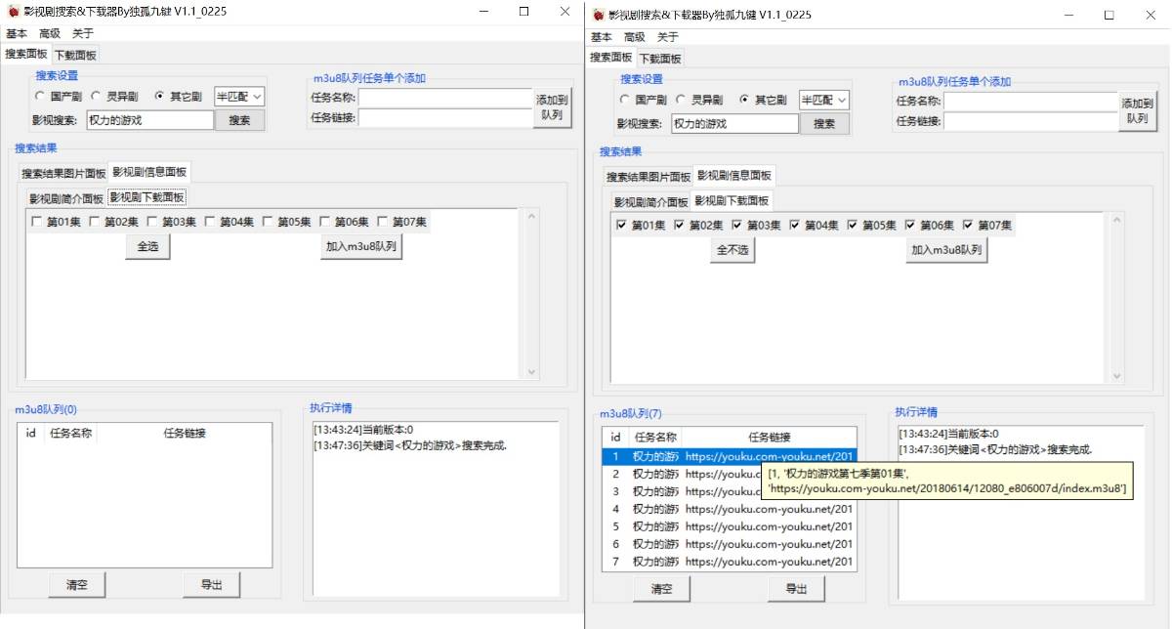Focus the 影视搜索 field in the right window
1172x629 pixels.
734,124
